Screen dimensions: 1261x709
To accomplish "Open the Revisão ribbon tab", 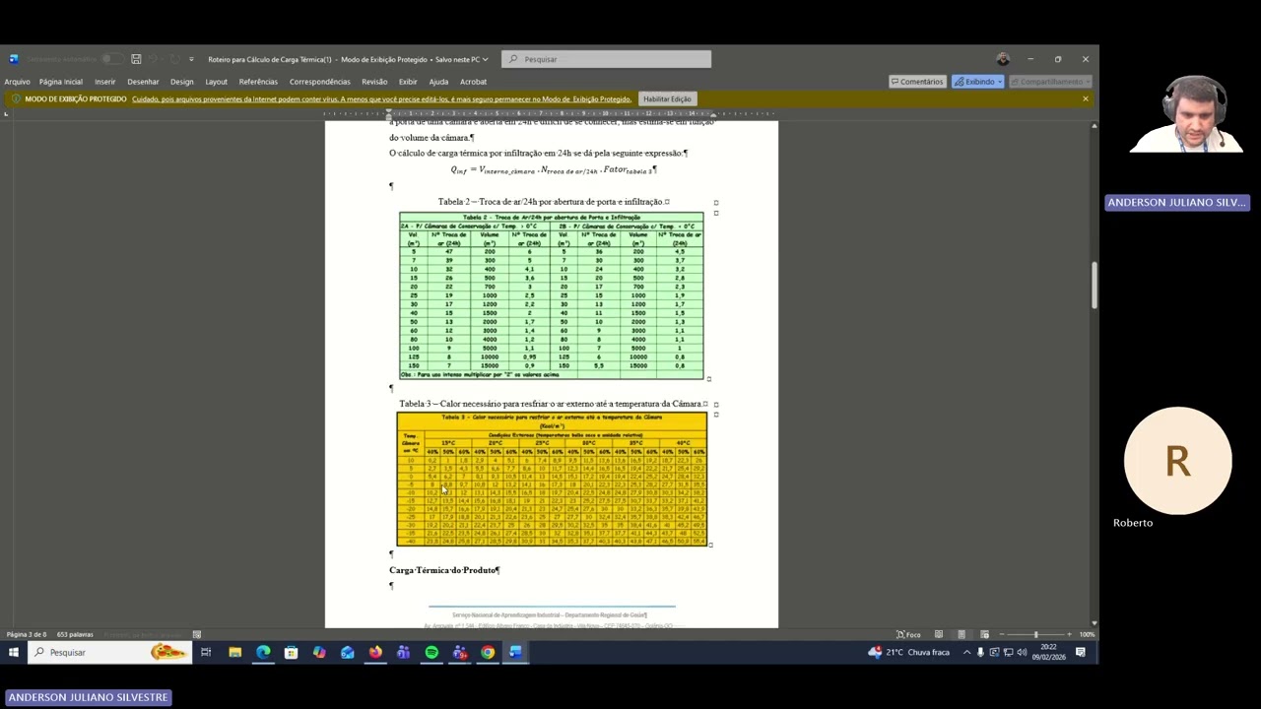I will click(374, 82).
